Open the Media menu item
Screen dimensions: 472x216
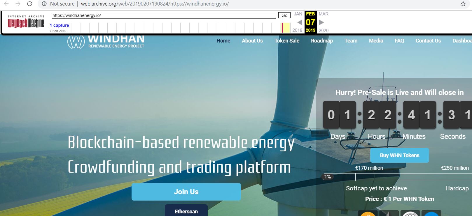point(376,41)
